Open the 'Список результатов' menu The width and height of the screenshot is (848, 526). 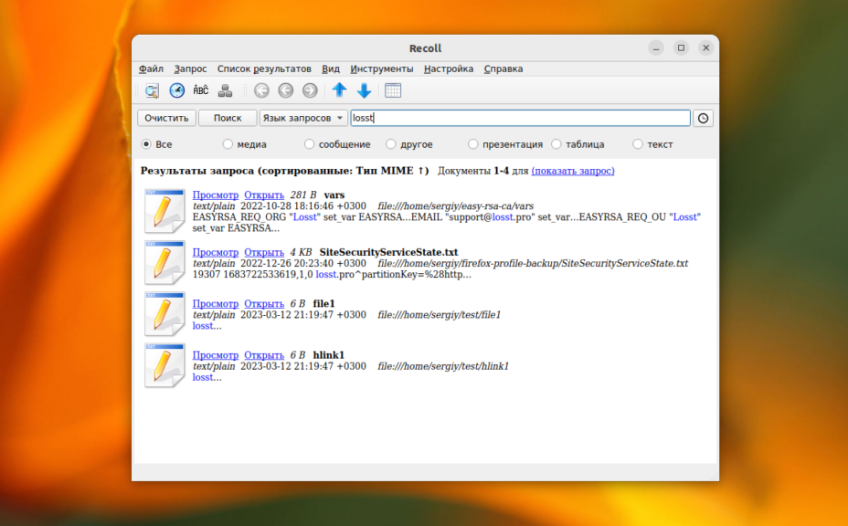click(264, 68)
